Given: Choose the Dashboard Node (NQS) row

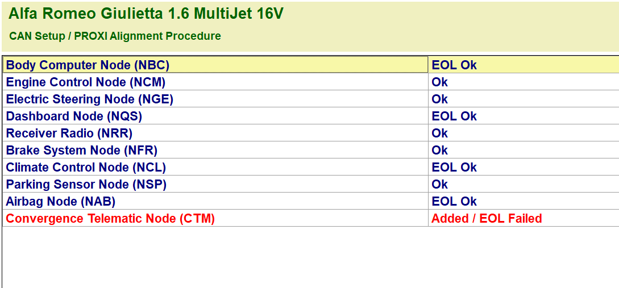Looking at the screenshot, I should pyautogui.click(x=74, y=116).
